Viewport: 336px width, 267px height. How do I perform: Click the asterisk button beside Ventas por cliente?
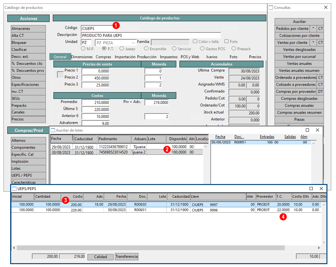(x=313, y=43)
